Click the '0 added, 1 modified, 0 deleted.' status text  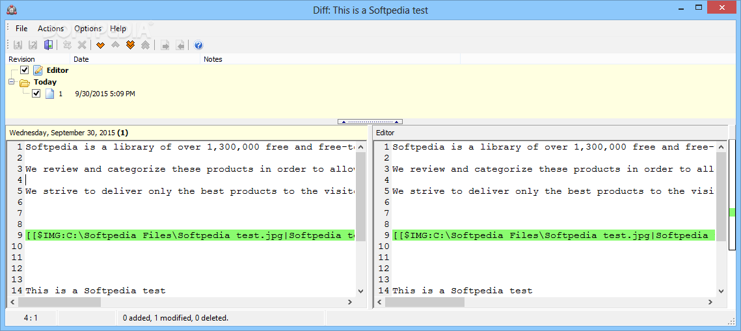[x=176, y=318]
